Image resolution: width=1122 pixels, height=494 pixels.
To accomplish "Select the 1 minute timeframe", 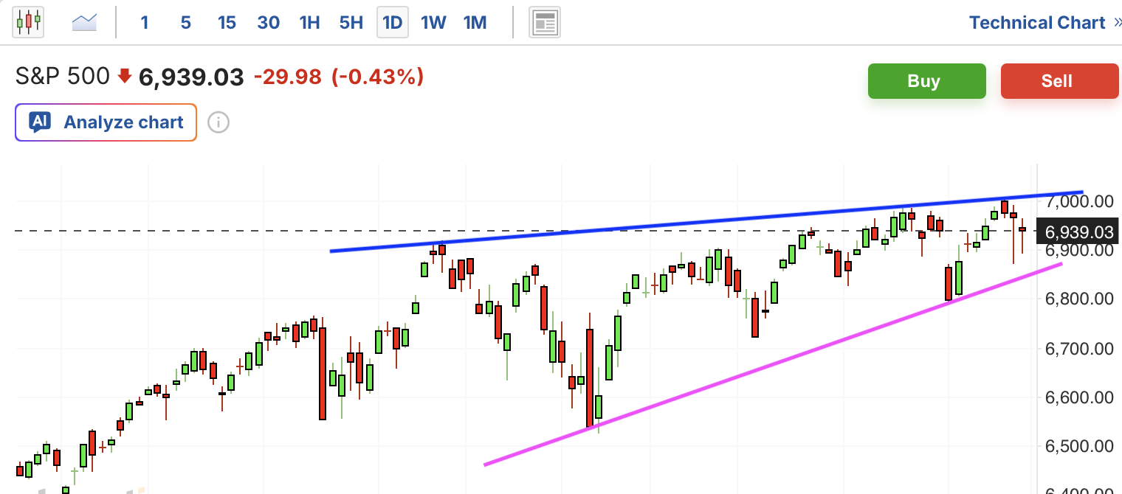I will click(145, 23).
